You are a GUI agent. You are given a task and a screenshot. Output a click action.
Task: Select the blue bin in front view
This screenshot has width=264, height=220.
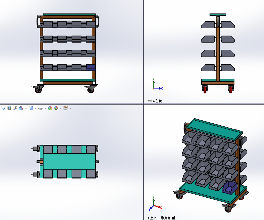(x=91, y=68)
